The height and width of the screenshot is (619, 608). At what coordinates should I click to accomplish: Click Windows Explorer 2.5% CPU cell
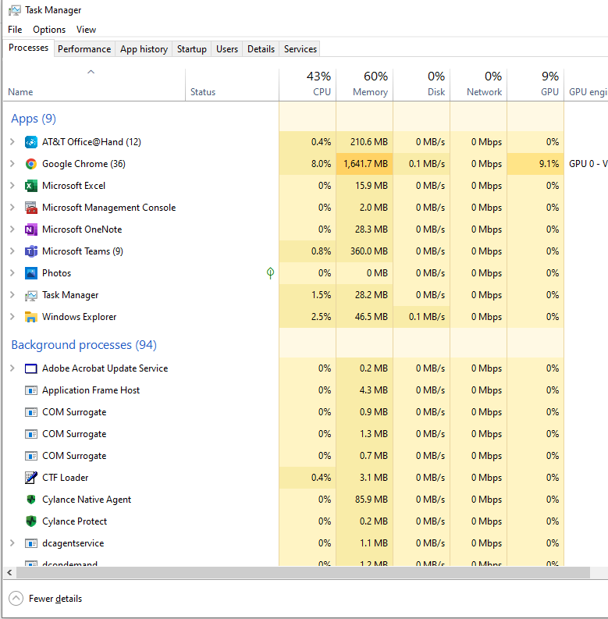(308, 317)
